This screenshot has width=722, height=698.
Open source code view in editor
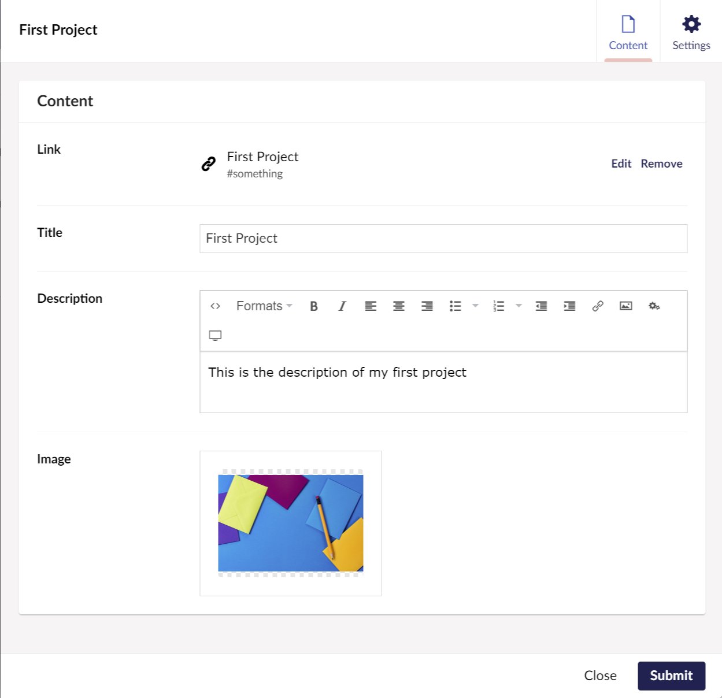point(216,306)
